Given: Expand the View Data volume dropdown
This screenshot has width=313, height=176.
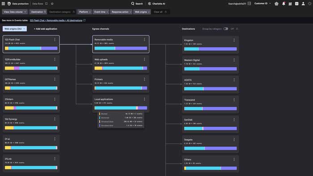Looking at the screenshot, I should (x=15, y=12).
